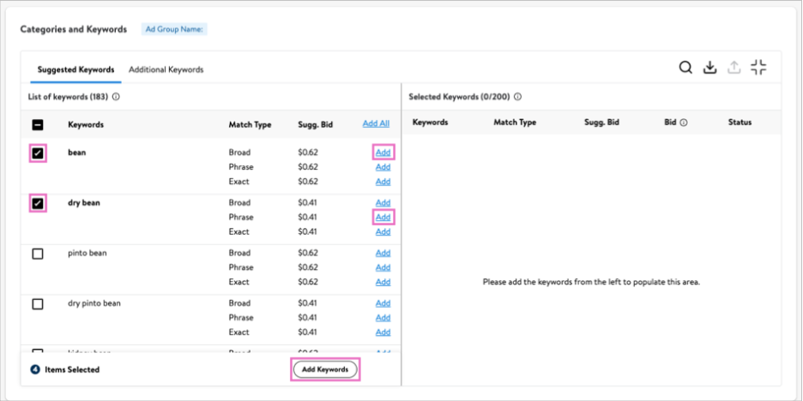Image resolution: width=803 pixels, height=401 pixels.
Task: Add dry pinto bean with Exact match
Action: click(x=383, y=332)
